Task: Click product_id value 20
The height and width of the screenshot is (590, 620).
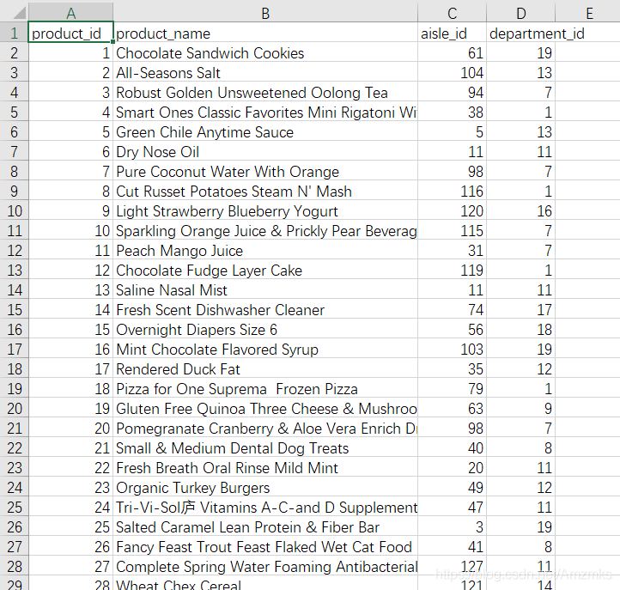Action: (x=70, y=428)
